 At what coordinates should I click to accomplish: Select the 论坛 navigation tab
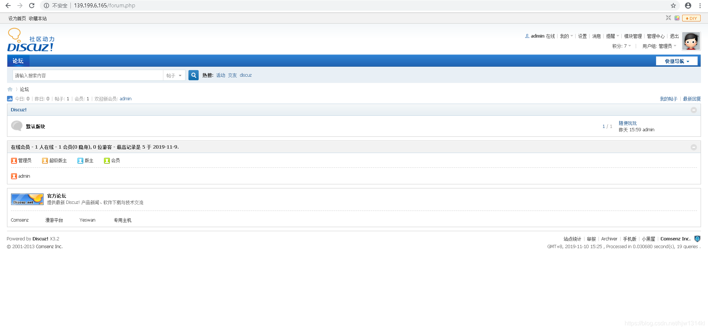18,61
